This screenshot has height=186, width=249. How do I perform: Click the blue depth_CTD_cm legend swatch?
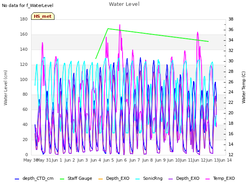17,179
